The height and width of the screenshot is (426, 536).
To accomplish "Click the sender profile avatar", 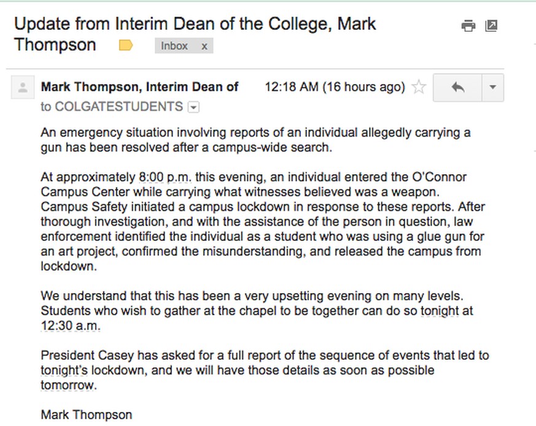I will click(x=23, y=88).
